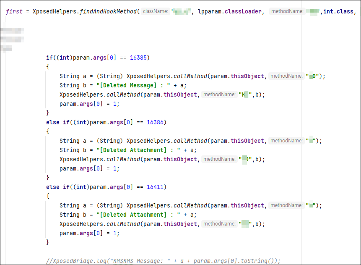Click the 'className:' parameter hint
Image resolution: width=361 pixels, height=265 pixels.
(156, 11)
